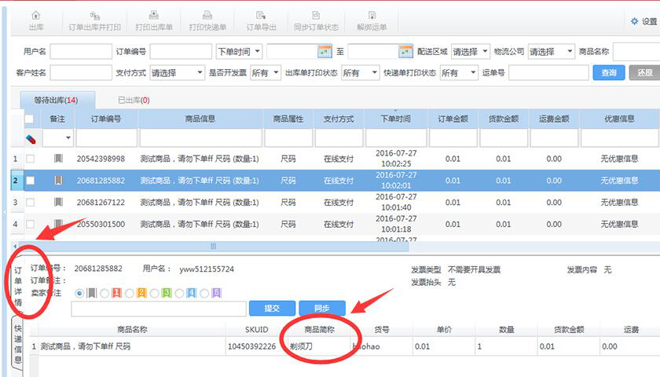Tick the checkbox for order 20542398998

coord(31,159)
